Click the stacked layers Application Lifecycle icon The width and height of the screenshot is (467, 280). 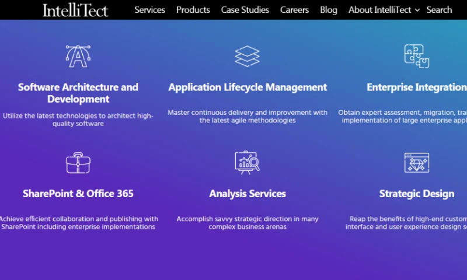(247, 56)
